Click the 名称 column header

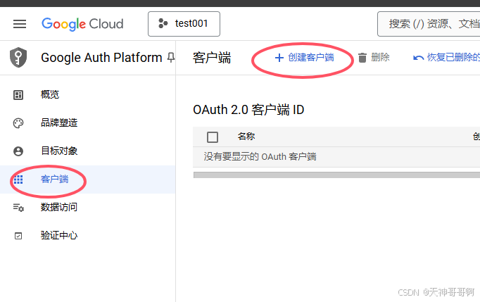click(246, 137)
